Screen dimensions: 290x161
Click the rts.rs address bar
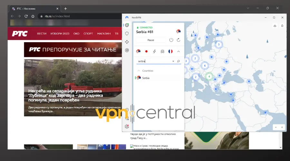coord(80,16)
